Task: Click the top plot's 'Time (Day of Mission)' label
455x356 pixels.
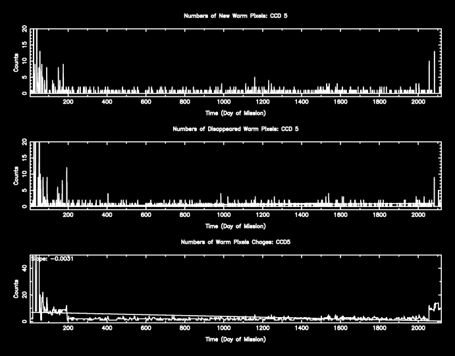Action: tap(236, 111)
